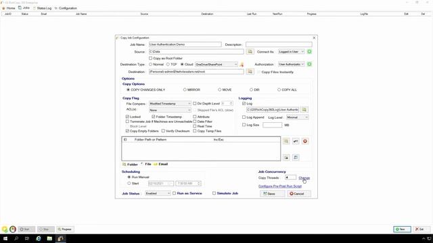Show hidden system tray icons
433x243 pixels.
(424, 238)
